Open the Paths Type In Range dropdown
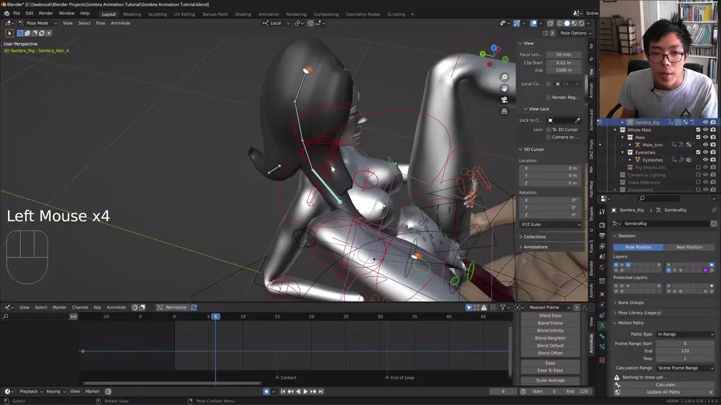The width and height of the screenshot is (721, 405). pos(685,334)
